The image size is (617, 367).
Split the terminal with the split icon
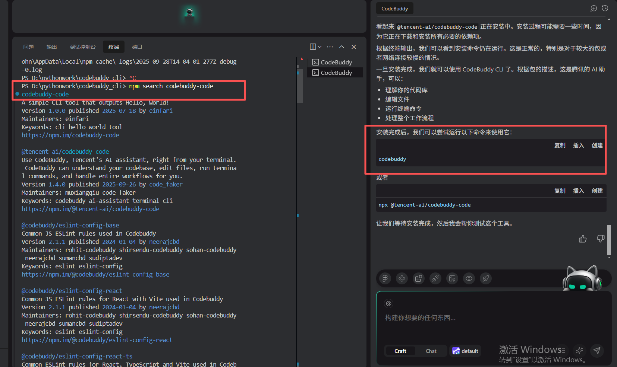pos(313,47)
